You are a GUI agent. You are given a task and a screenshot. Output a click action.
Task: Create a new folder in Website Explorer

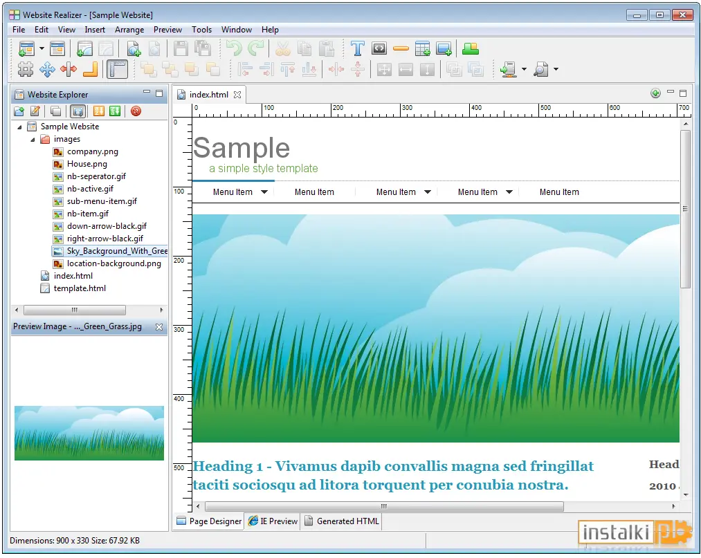pos(19,111)
